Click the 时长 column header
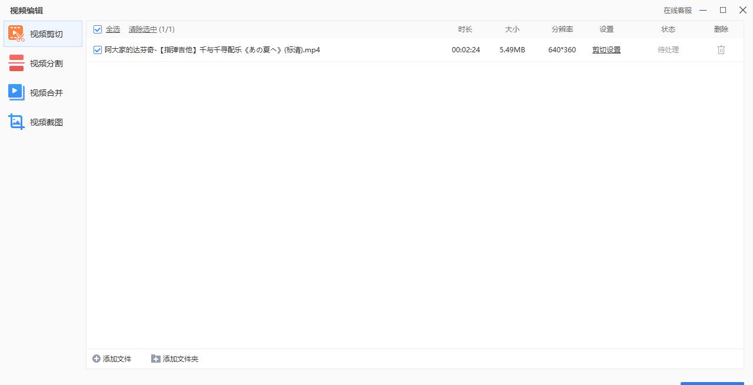Image resolution: width=753 pixels, height=385 pixels. [465, 29]
